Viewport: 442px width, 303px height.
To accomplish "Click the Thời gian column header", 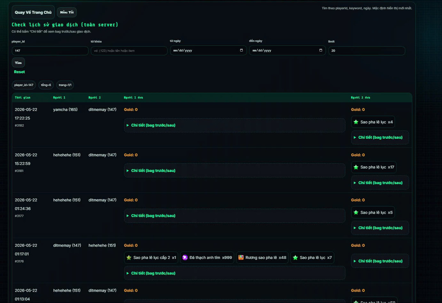I will (22, 98).
